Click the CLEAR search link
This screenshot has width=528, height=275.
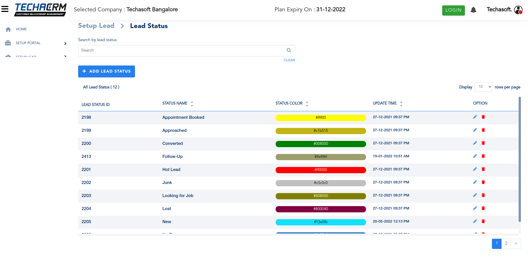[x=289, y=60]
